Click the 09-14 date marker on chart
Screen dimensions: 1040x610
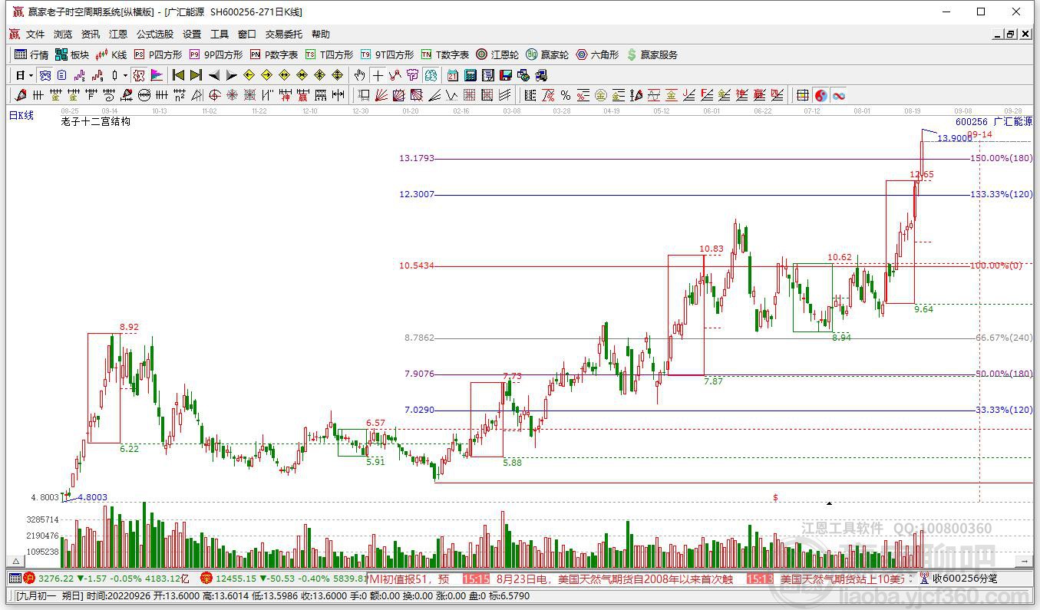979,134
